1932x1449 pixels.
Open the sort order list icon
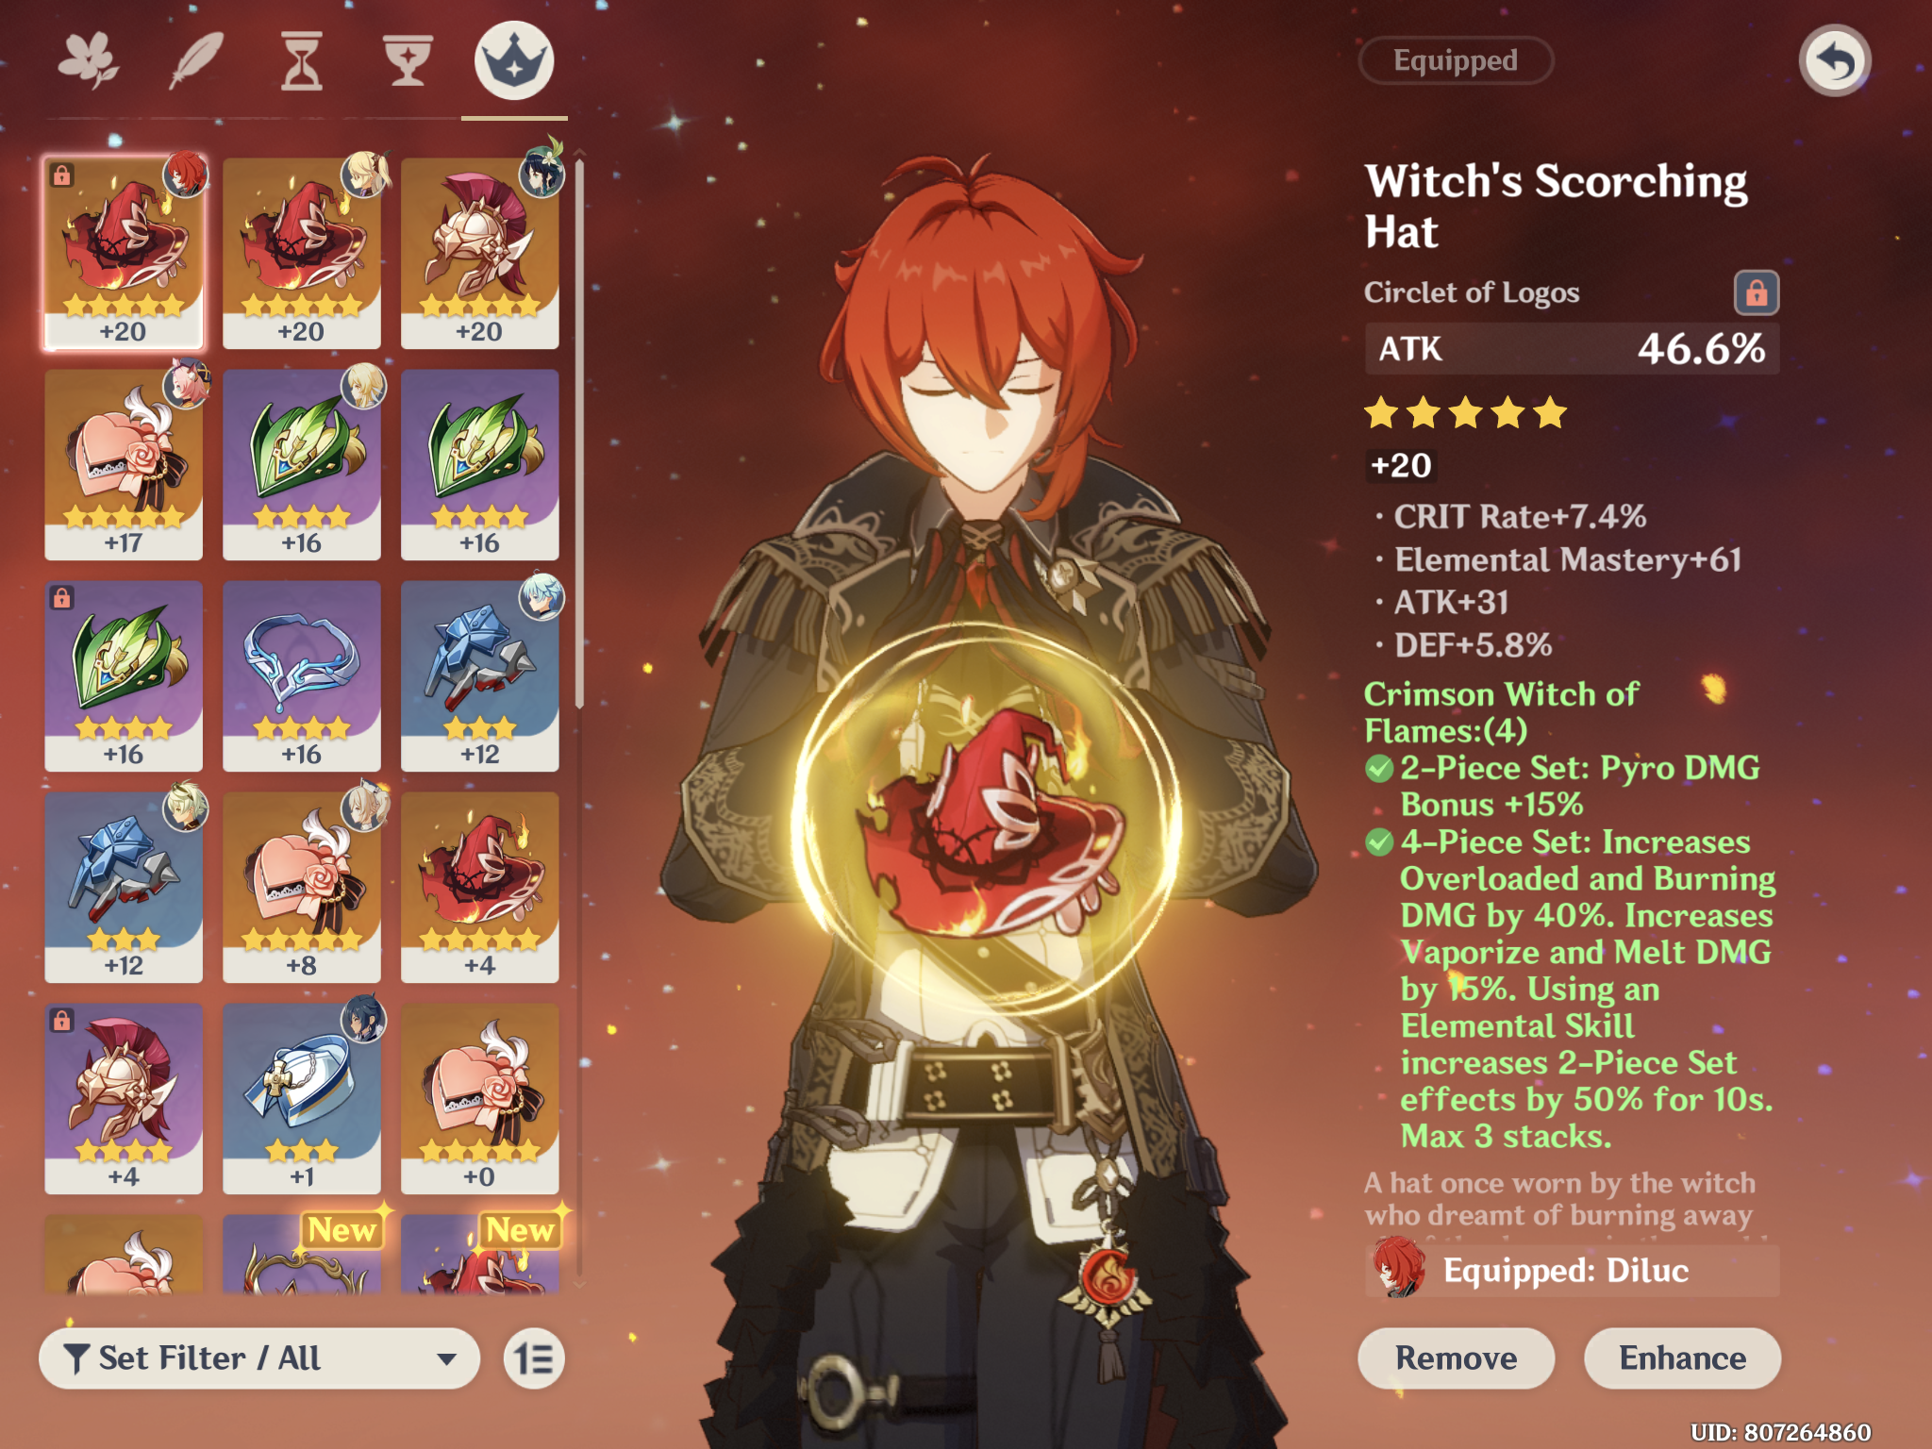pyautogui.click(x=534, y=1358)
